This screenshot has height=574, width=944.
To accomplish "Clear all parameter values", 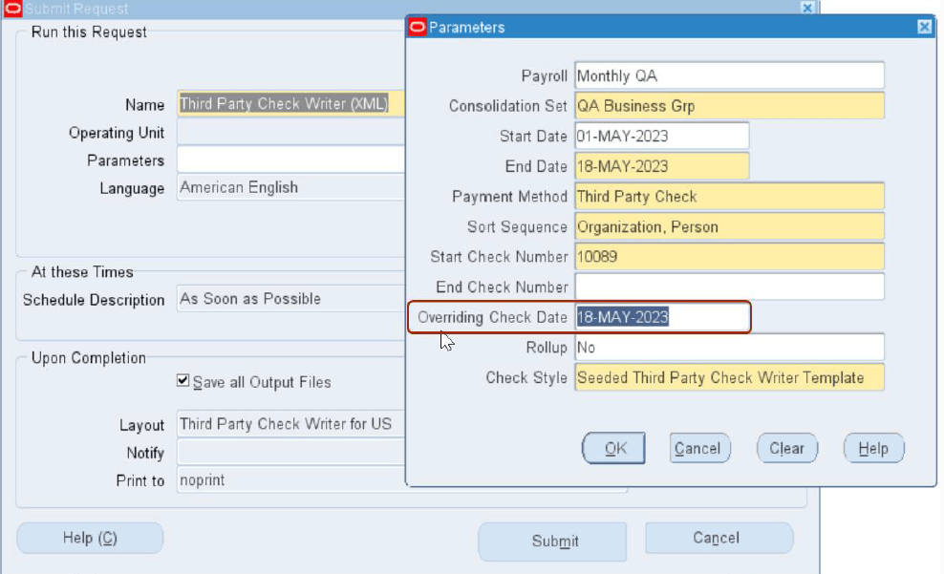I will 787,448.
